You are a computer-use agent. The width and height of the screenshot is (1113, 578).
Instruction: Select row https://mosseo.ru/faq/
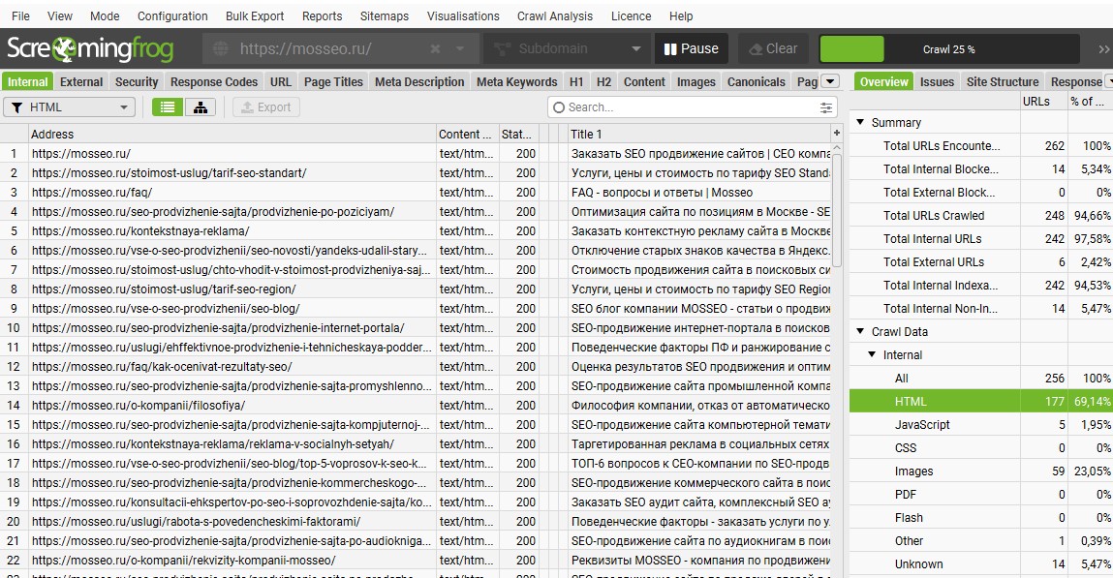pyautogui.click(x=416, y=193)
